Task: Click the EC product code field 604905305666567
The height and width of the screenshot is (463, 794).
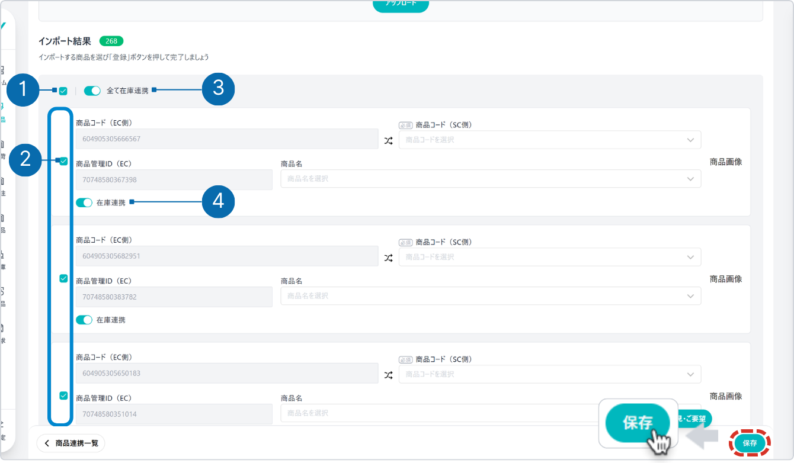Action: [x=226, y=139]
